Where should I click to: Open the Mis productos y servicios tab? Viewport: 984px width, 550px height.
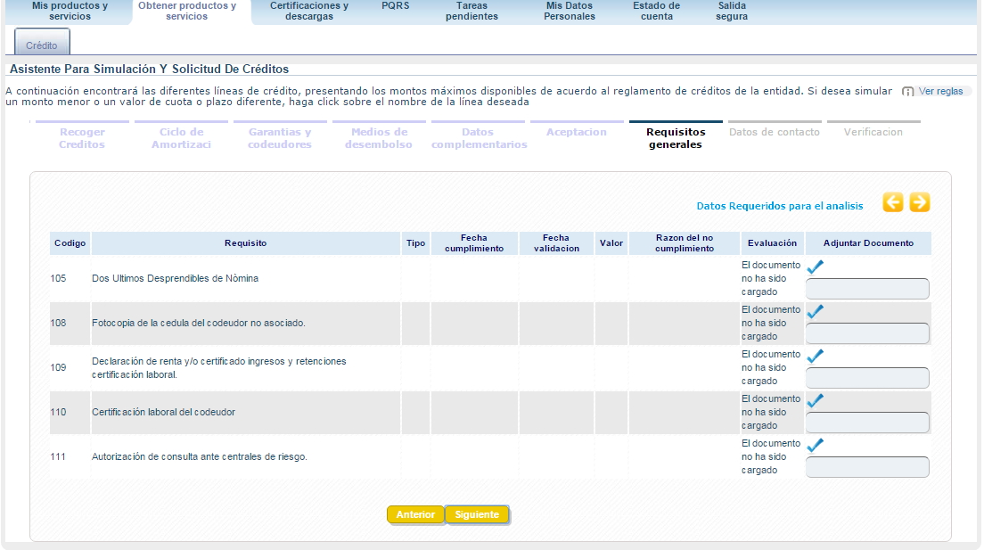click(x=70, y=11)
